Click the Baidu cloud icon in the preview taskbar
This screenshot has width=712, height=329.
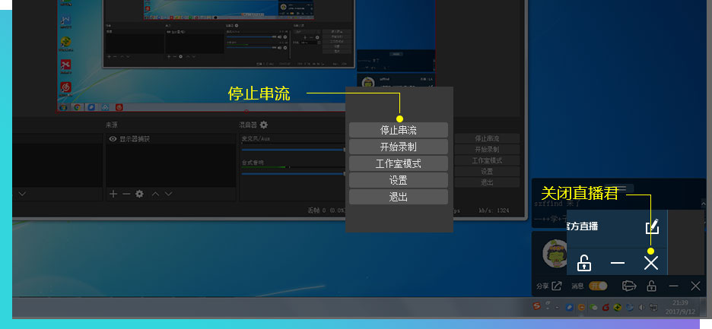[x=105, y=108]
